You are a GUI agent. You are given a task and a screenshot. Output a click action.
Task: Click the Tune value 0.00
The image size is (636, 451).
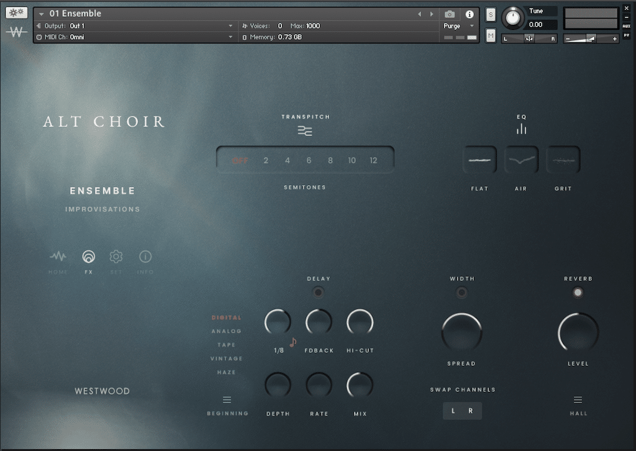click(536, 25)
